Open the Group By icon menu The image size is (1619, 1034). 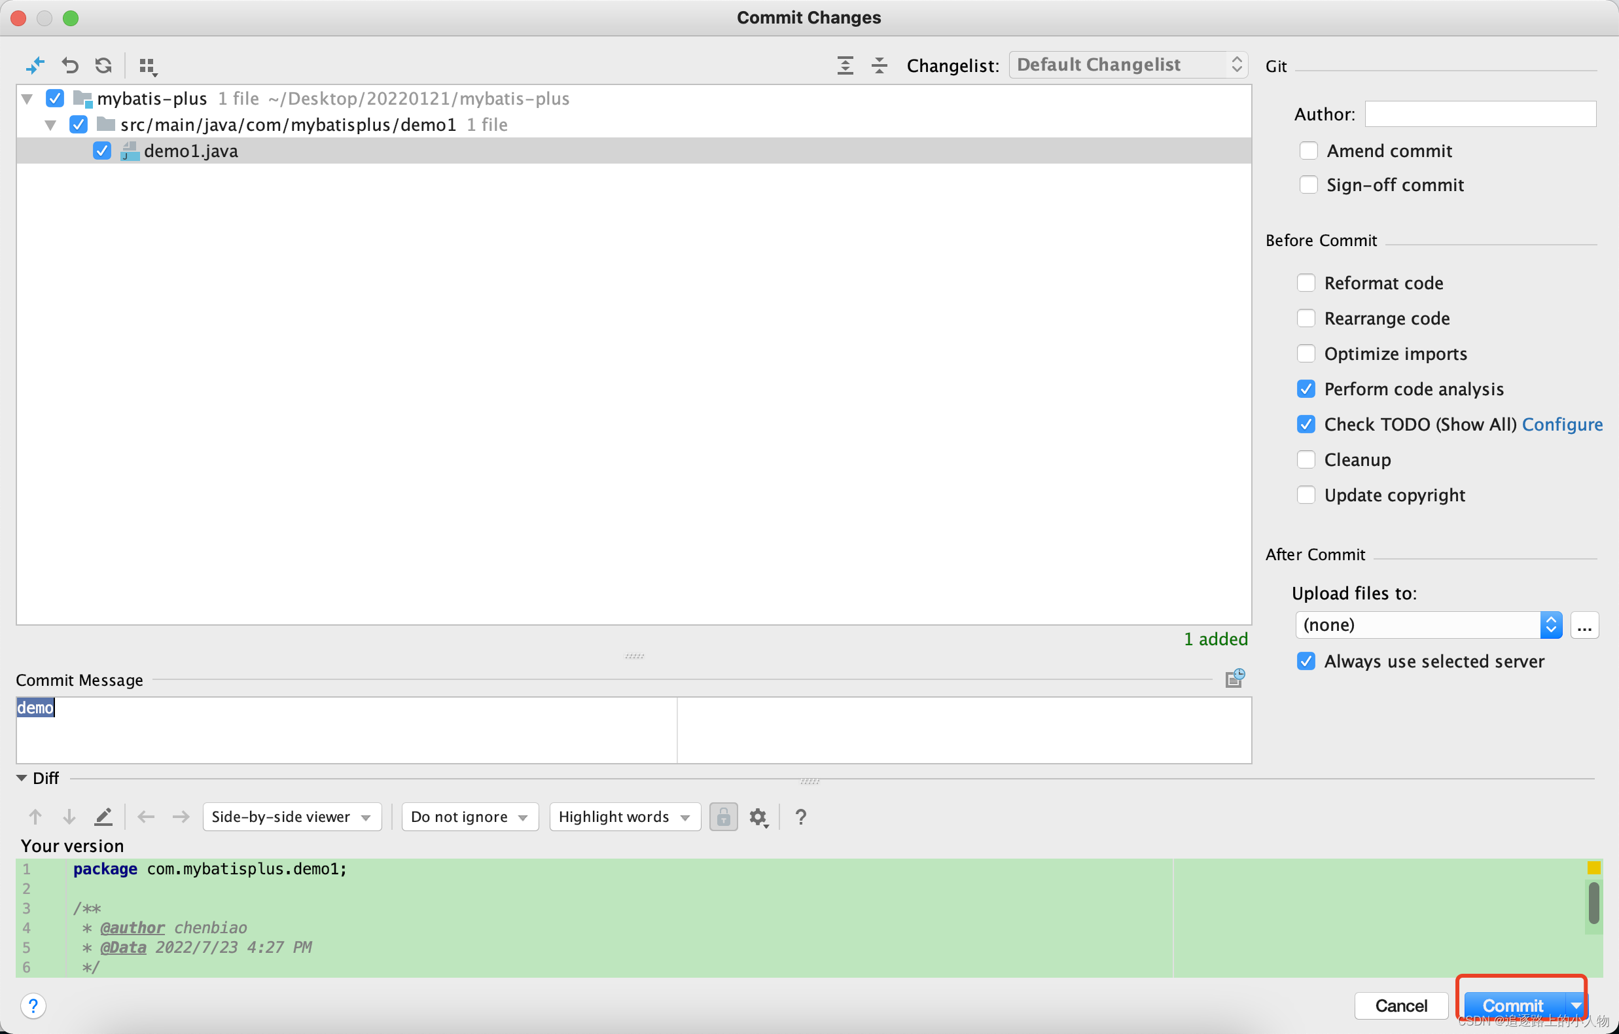pyautogui.click(x=147, y=67)
